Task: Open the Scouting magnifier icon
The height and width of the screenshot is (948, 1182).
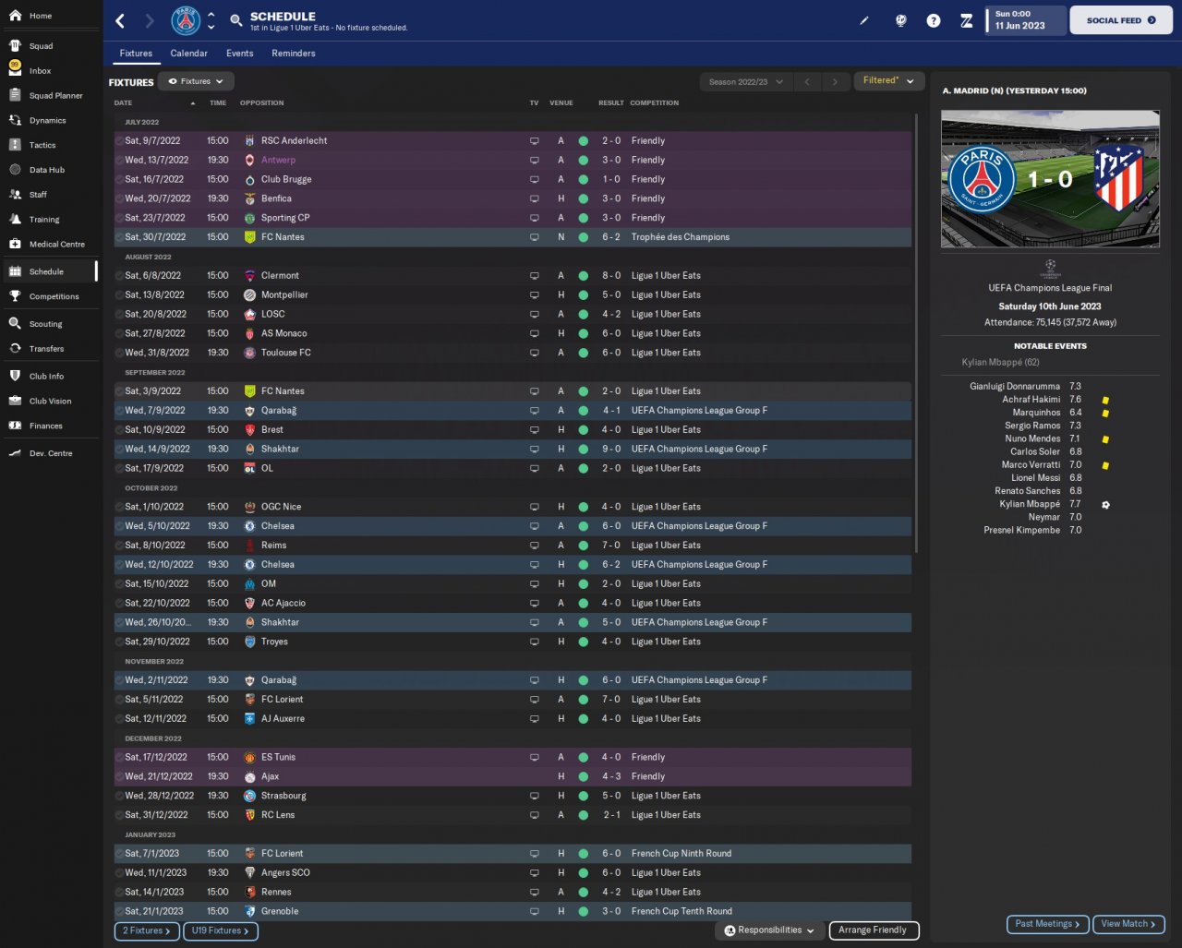Action: point(15,324)
